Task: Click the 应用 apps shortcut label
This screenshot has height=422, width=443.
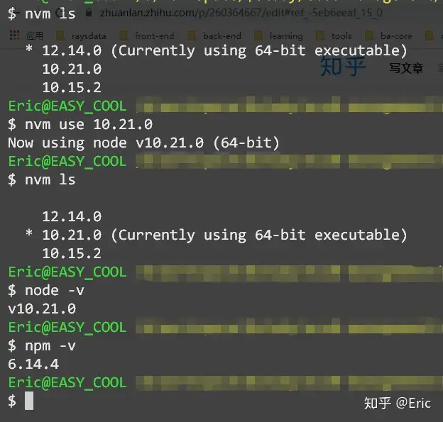Action: pyautogui.click(x=35, y=36)
